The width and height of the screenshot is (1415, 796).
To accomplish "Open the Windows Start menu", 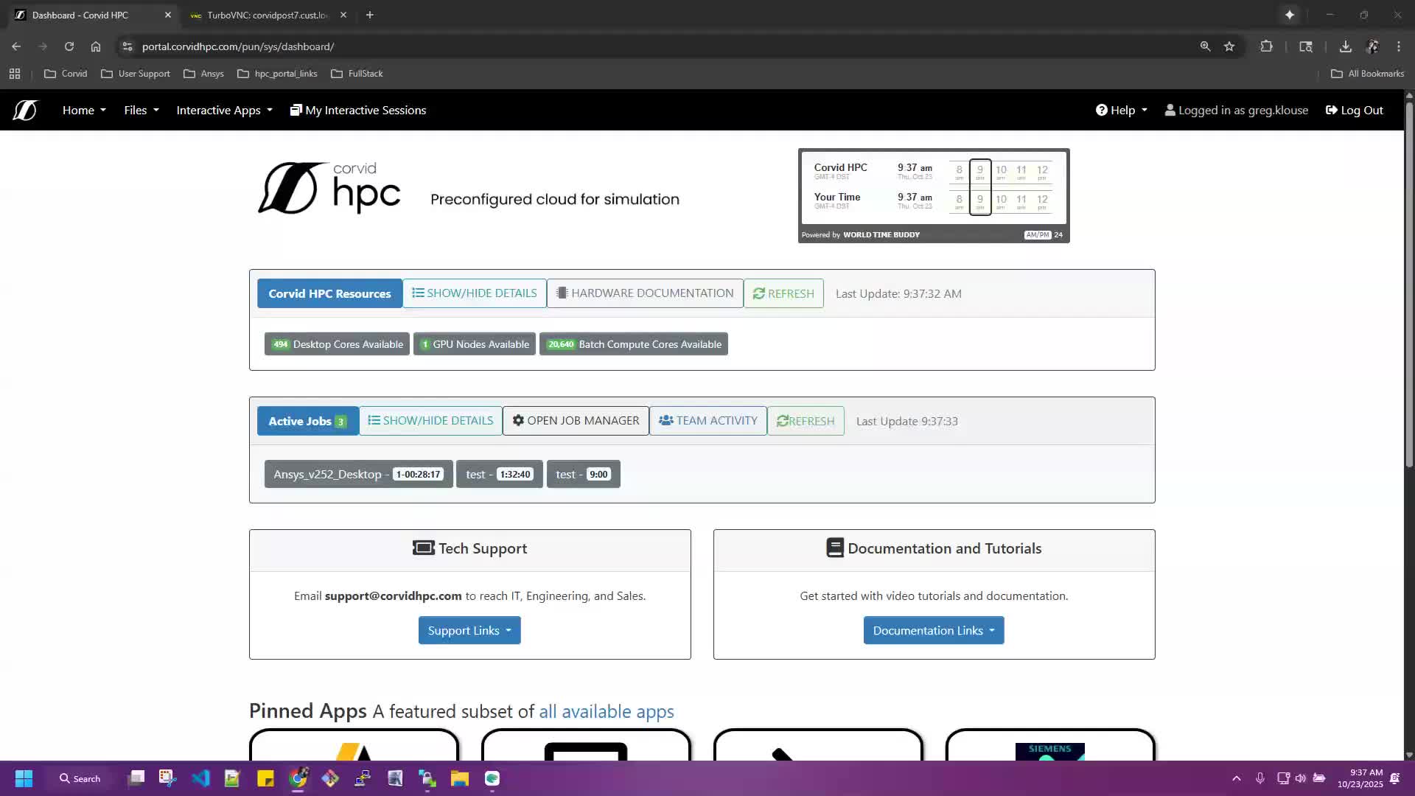I will [x=24, y=778].
